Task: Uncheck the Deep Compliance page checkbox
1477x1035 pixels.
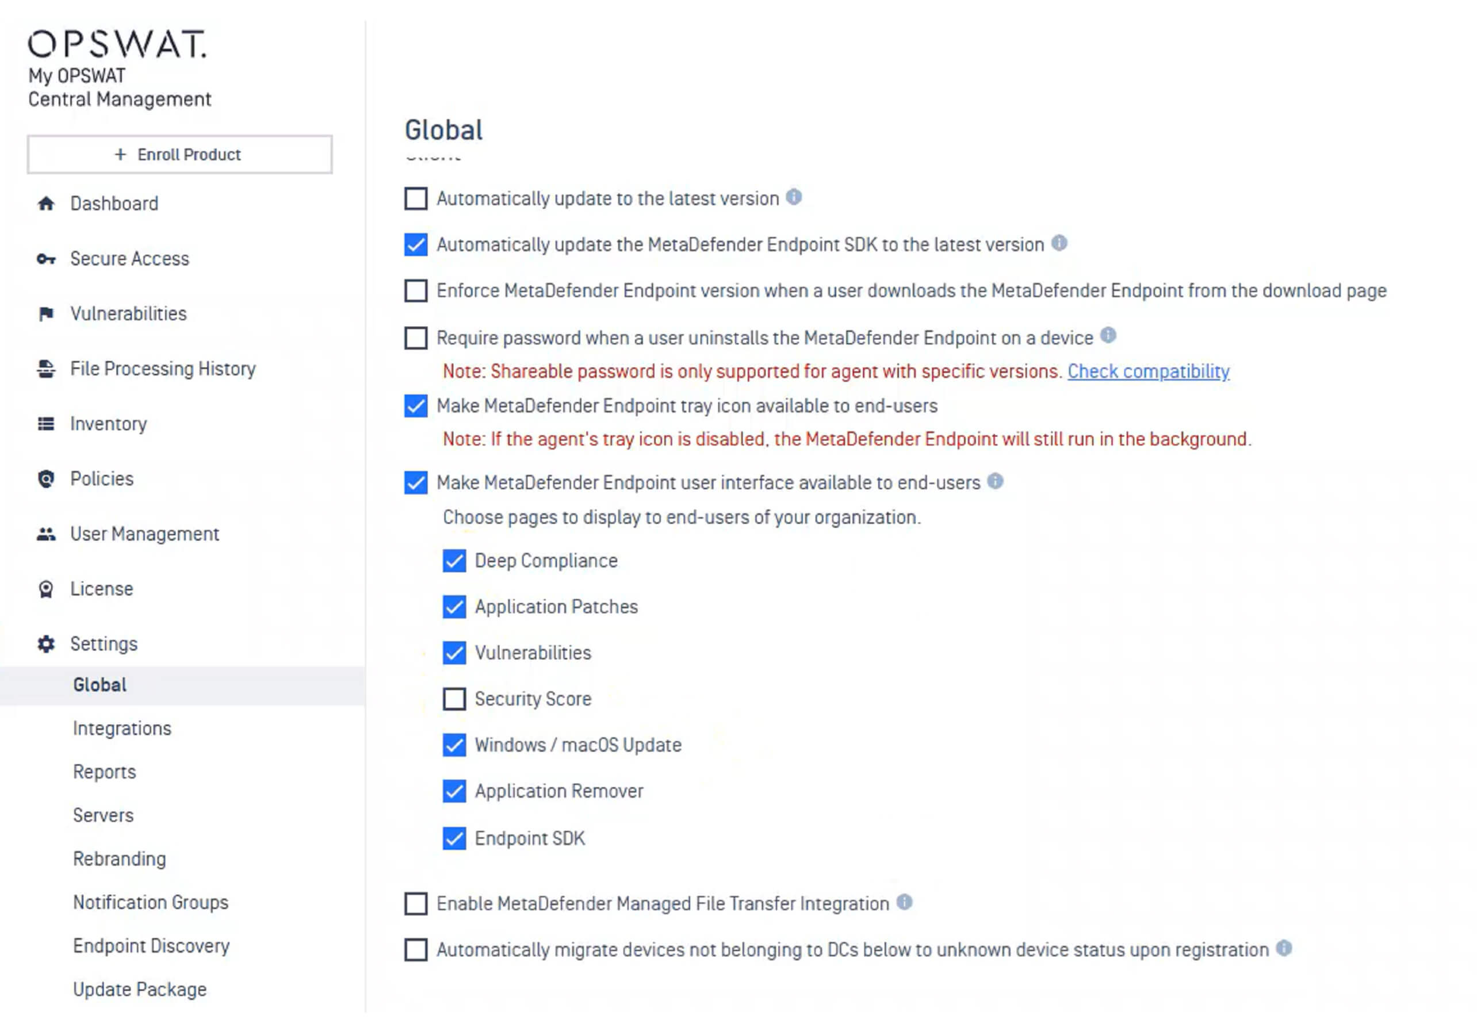Action: [x=455, y=561]
